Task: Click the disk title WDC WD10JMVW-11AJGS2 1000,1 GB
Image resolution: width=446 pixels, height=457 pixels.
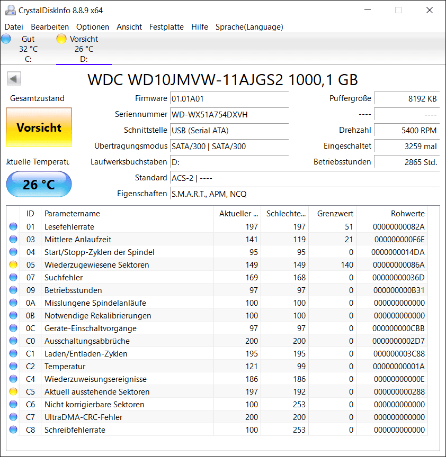Action: 222,80
